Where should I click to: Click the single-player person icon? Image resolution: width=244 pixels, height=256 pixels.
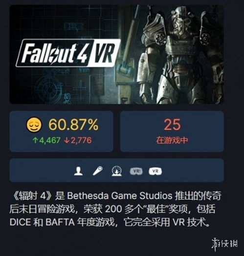click(78, 171)
